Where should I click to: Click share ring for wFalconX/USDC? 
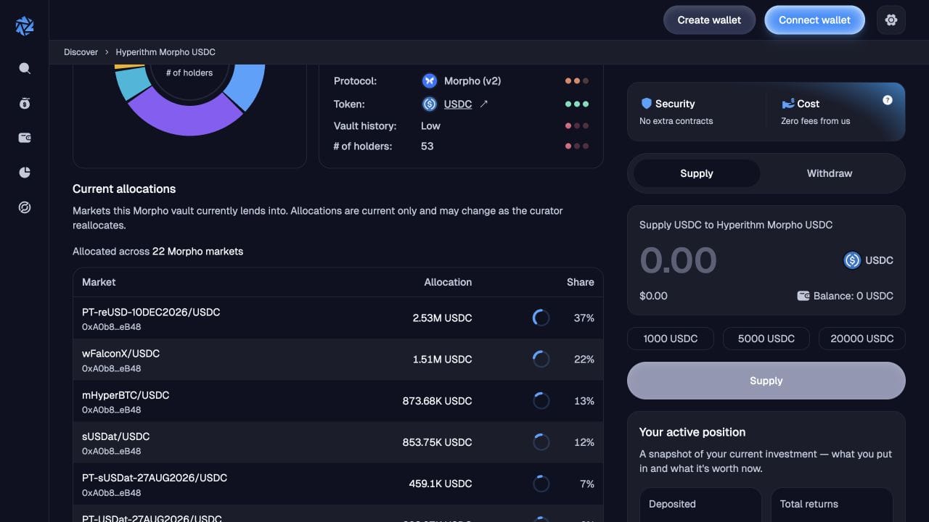pos(541,359)
